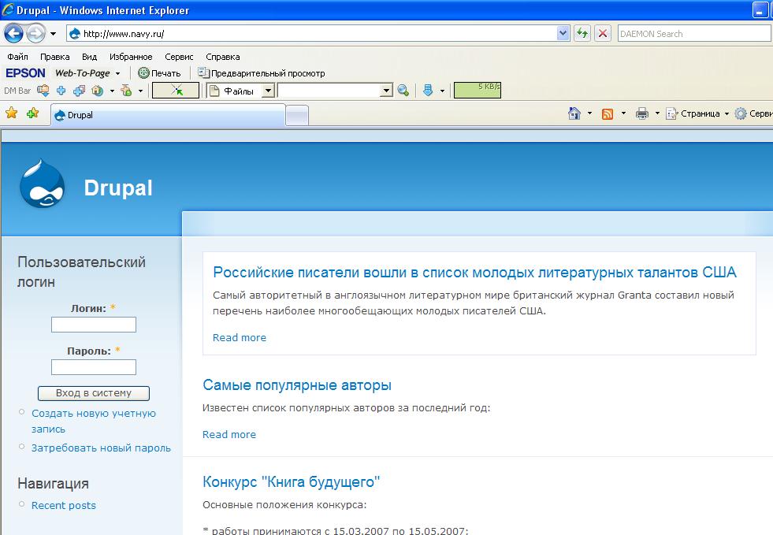This screenshot has height=535, width=773.
Task: Click Add to Favorites star-plus icon
Action: [32, 113]
